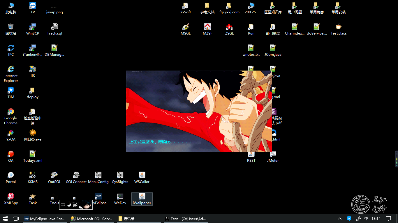Open the SQLConnect shortcut
The height and width of the screenshot is (223, 398).
point(76,178)
